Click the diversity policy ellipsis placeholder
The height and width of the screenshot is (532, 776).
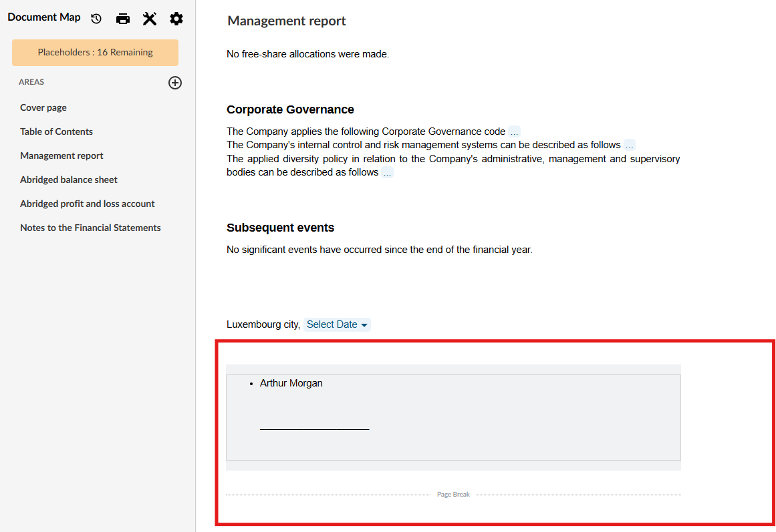388,173
